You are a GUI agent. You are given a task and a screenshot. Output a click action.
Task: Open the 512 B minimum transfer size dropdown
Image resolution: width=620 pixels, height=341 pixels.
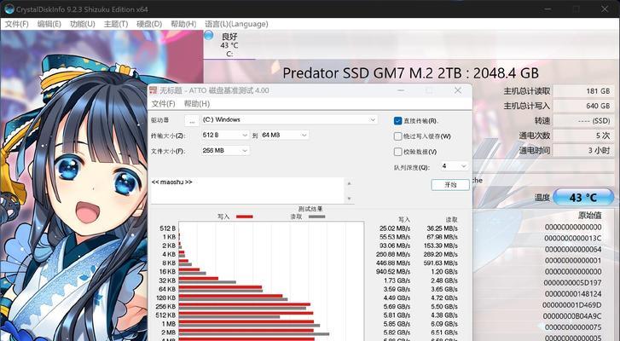pyautogui.click(x=225, y=136)
